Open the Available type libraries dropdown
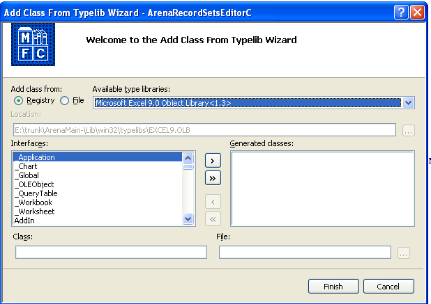Viewport: 431px width, 304px height. coord(408,102)
